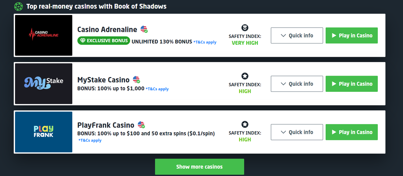Expand Quick info for PlayFrank Casino

[x=297, y=132]
